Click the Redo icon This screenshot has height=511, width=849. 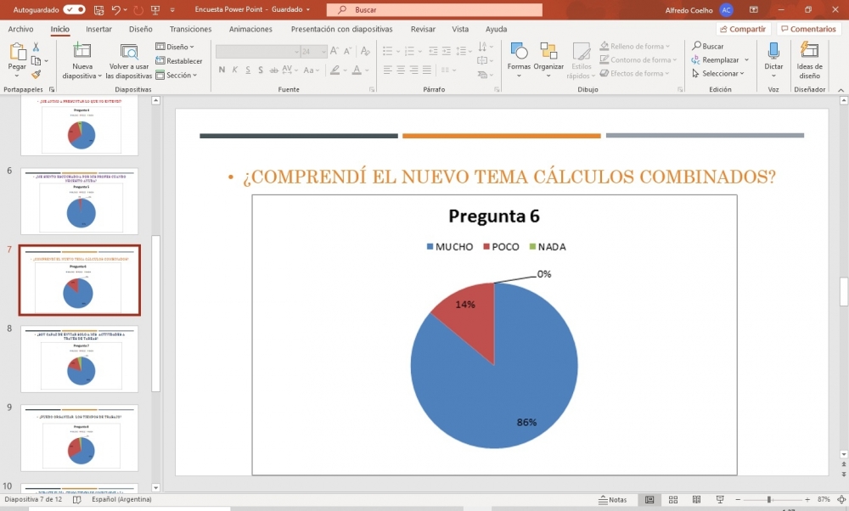[138, 9]
